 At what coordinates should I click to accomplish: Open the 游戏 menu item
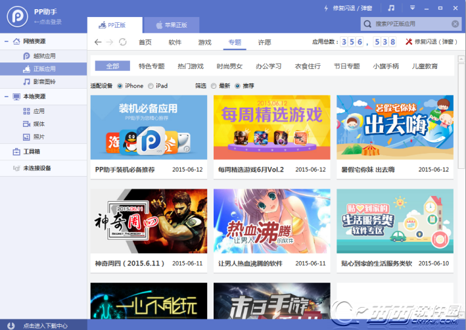[x=205, y=42]
